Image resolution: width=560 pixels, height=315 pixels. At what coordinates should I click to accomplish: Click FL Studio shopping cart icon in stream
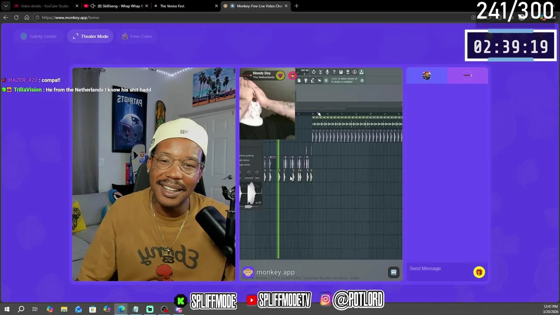tap(326, 80)
